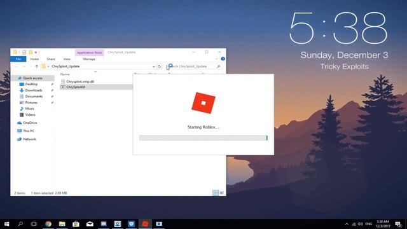Open Task View on the taskbar
The image size is (407, 229).
point(34,224)
